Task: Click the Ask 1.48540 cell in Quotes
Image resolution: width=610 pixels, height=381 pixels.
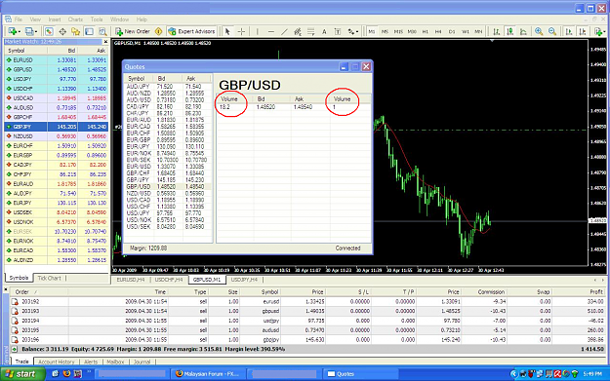Action: pos(303,107)
